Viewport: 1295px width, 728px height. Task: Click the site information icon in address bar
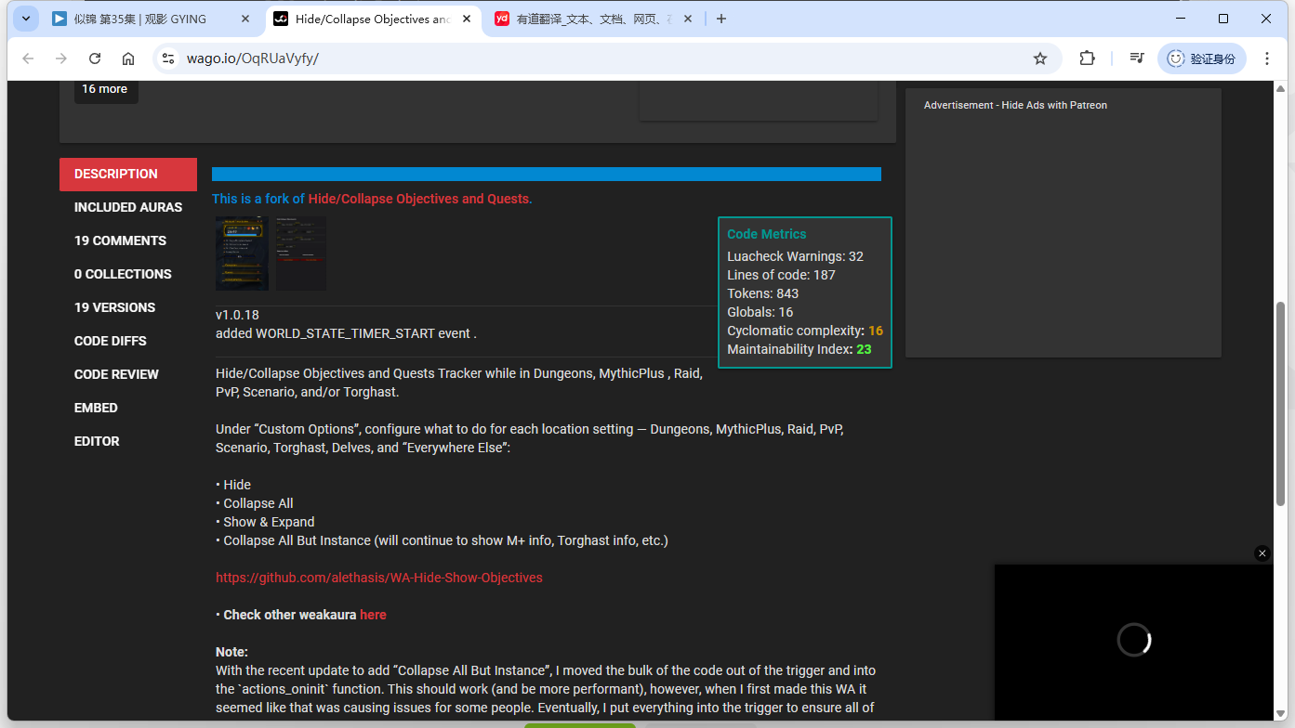pos(168,58)
